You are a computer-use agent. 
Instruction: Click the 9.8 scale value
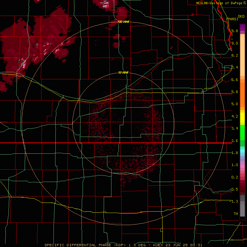[235, 31]
